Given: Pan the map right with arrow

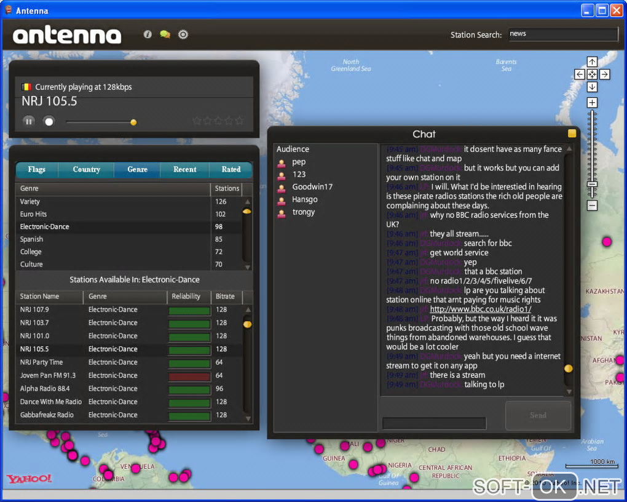Looking at the screenshot, I should click(605, 74).
